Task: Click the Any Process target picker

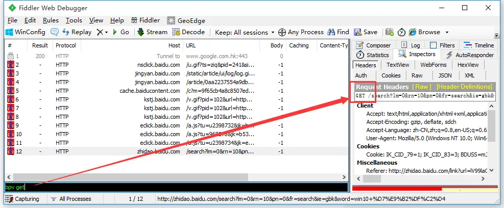Action: [301, 32]
